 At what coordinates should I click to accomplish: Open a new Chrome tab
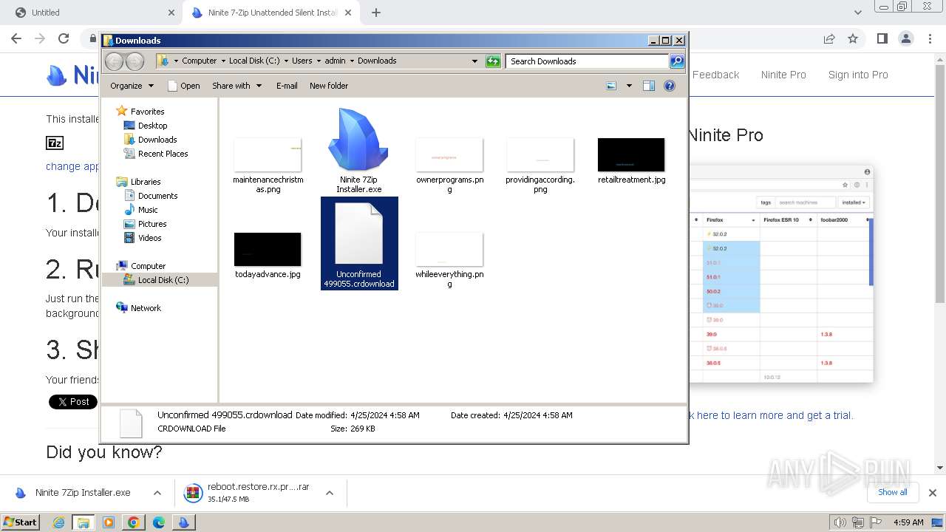(x=376, y=13)
